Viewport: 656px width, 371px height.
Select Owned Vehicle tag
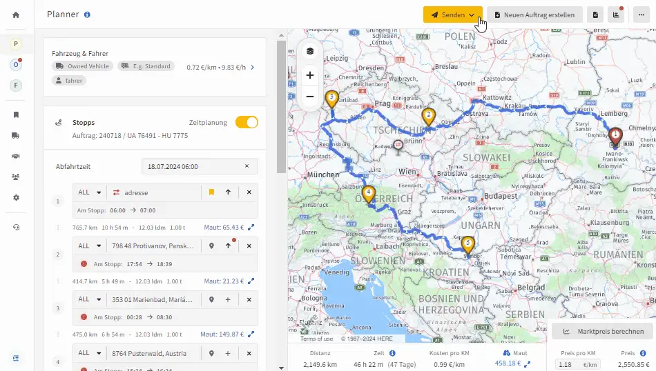(82, 66)
